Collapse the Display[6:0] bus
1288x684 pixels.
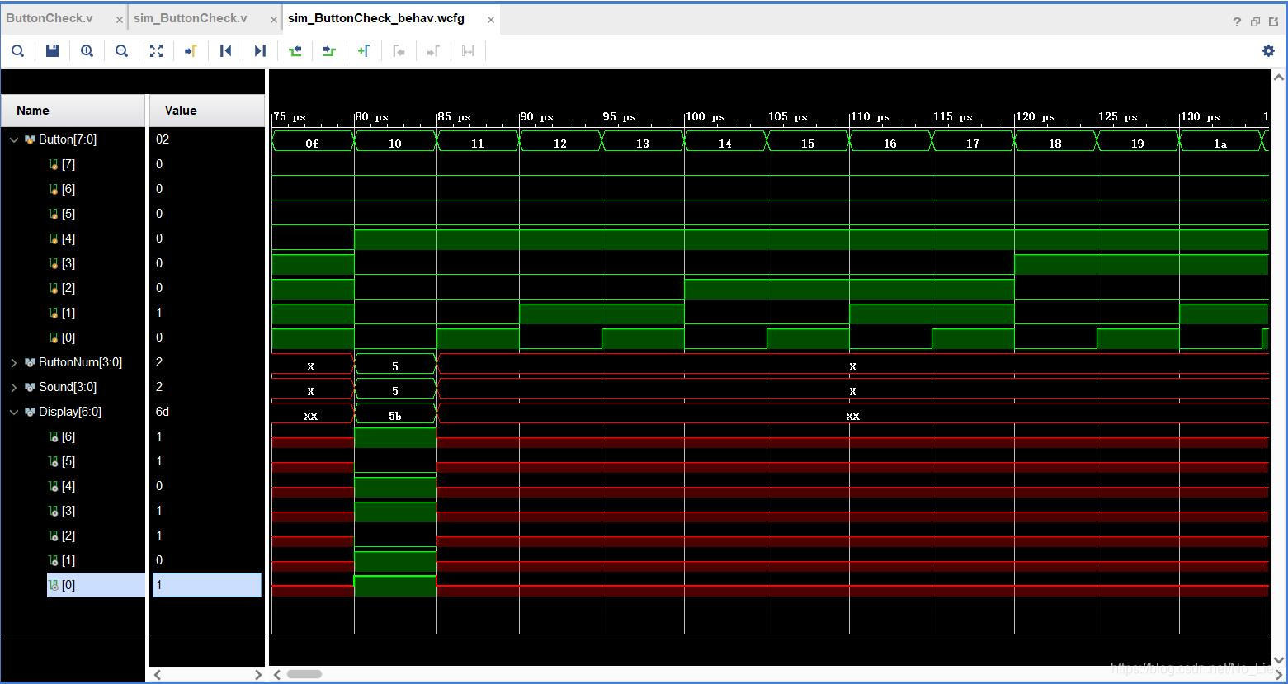(14, 412)
